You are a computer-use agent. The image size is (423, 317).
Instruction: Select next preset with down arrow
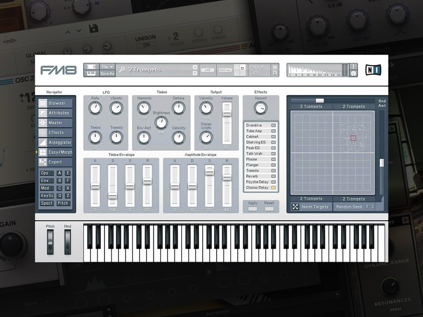coord(195,73)
